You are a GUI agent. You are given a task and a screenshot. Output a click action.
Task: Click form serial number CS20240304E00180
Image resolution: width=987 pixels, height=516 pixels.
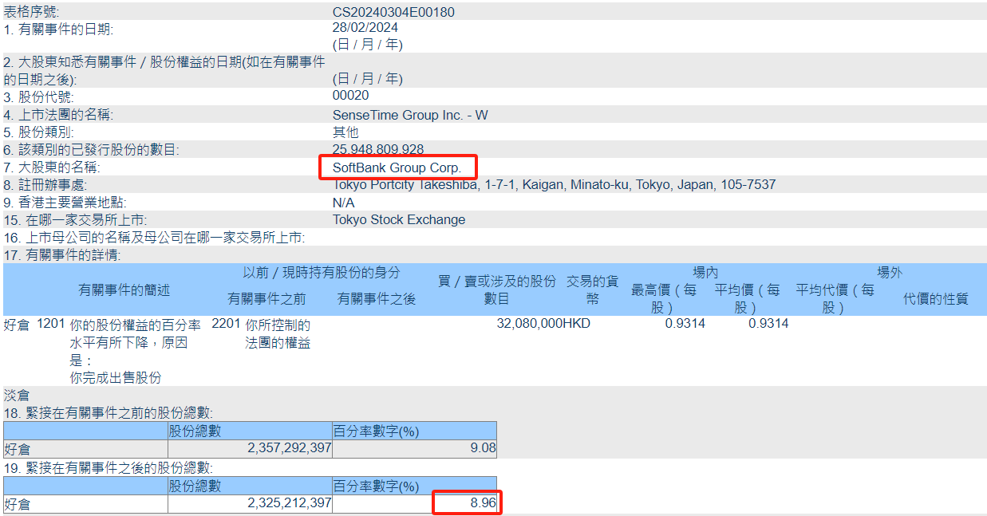click(x=393, y=12)
